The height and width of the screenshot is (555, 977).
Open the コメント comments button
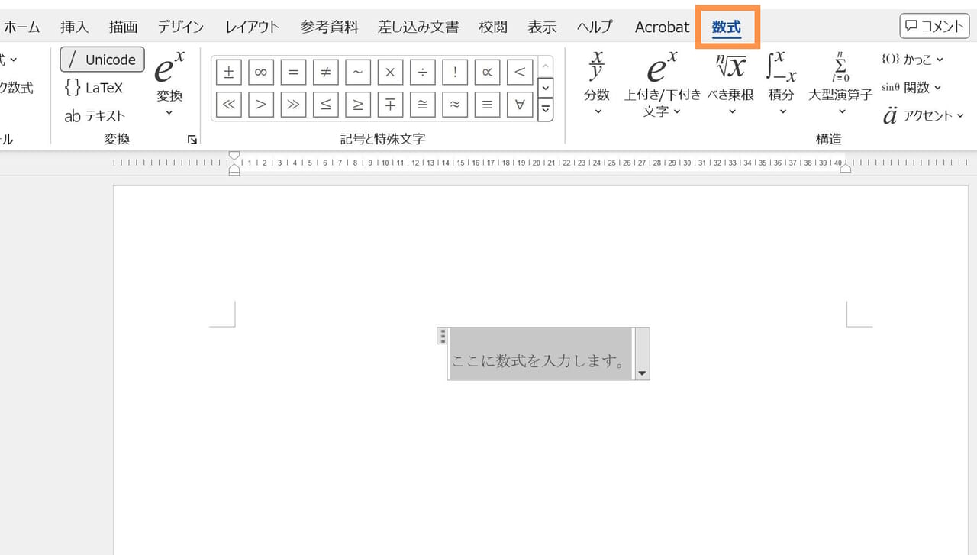(935, 26)
